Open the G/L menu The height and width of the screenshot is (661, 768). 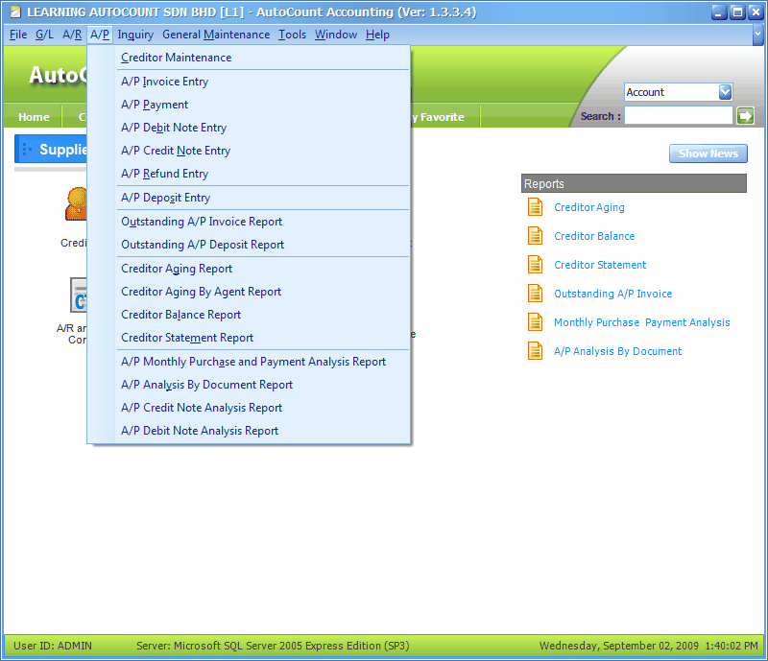tap(44, 35)
